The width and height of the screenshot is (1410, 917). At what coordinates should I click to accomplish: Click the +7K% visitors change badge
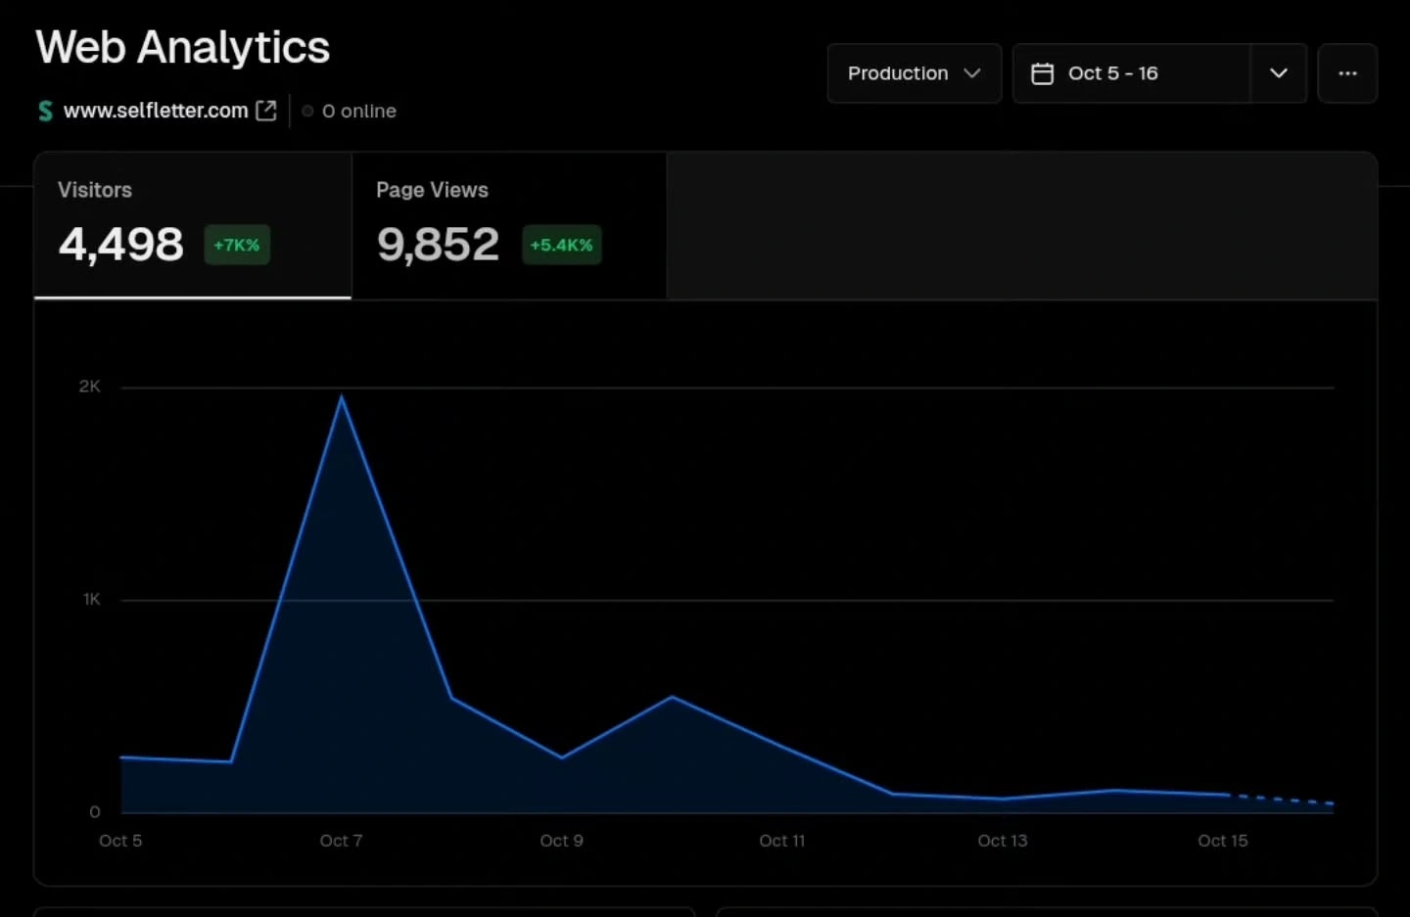[x=237, y=245]
